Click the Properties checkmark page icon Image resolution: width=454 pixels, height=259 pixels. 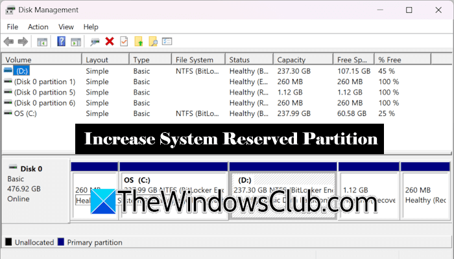tap(124, 41)
